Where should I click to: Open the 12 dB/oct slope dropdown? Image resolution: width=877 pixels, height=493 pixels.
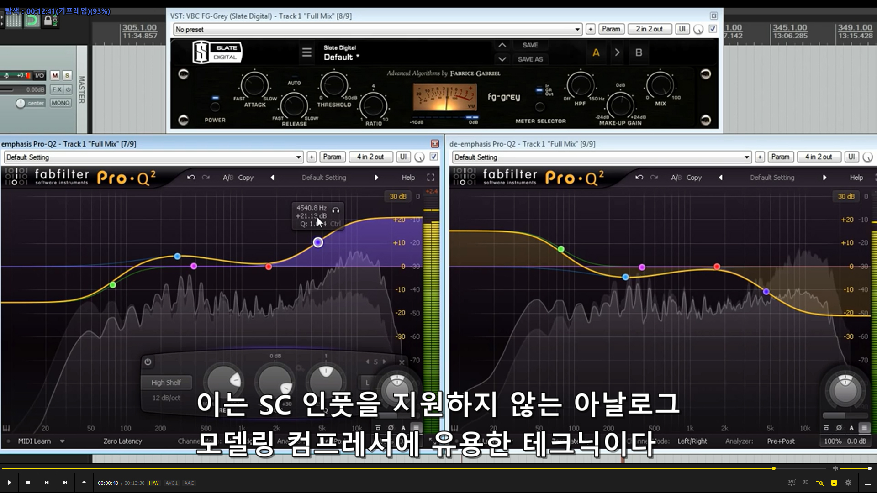pyautogui.click(x=166, y=398)
